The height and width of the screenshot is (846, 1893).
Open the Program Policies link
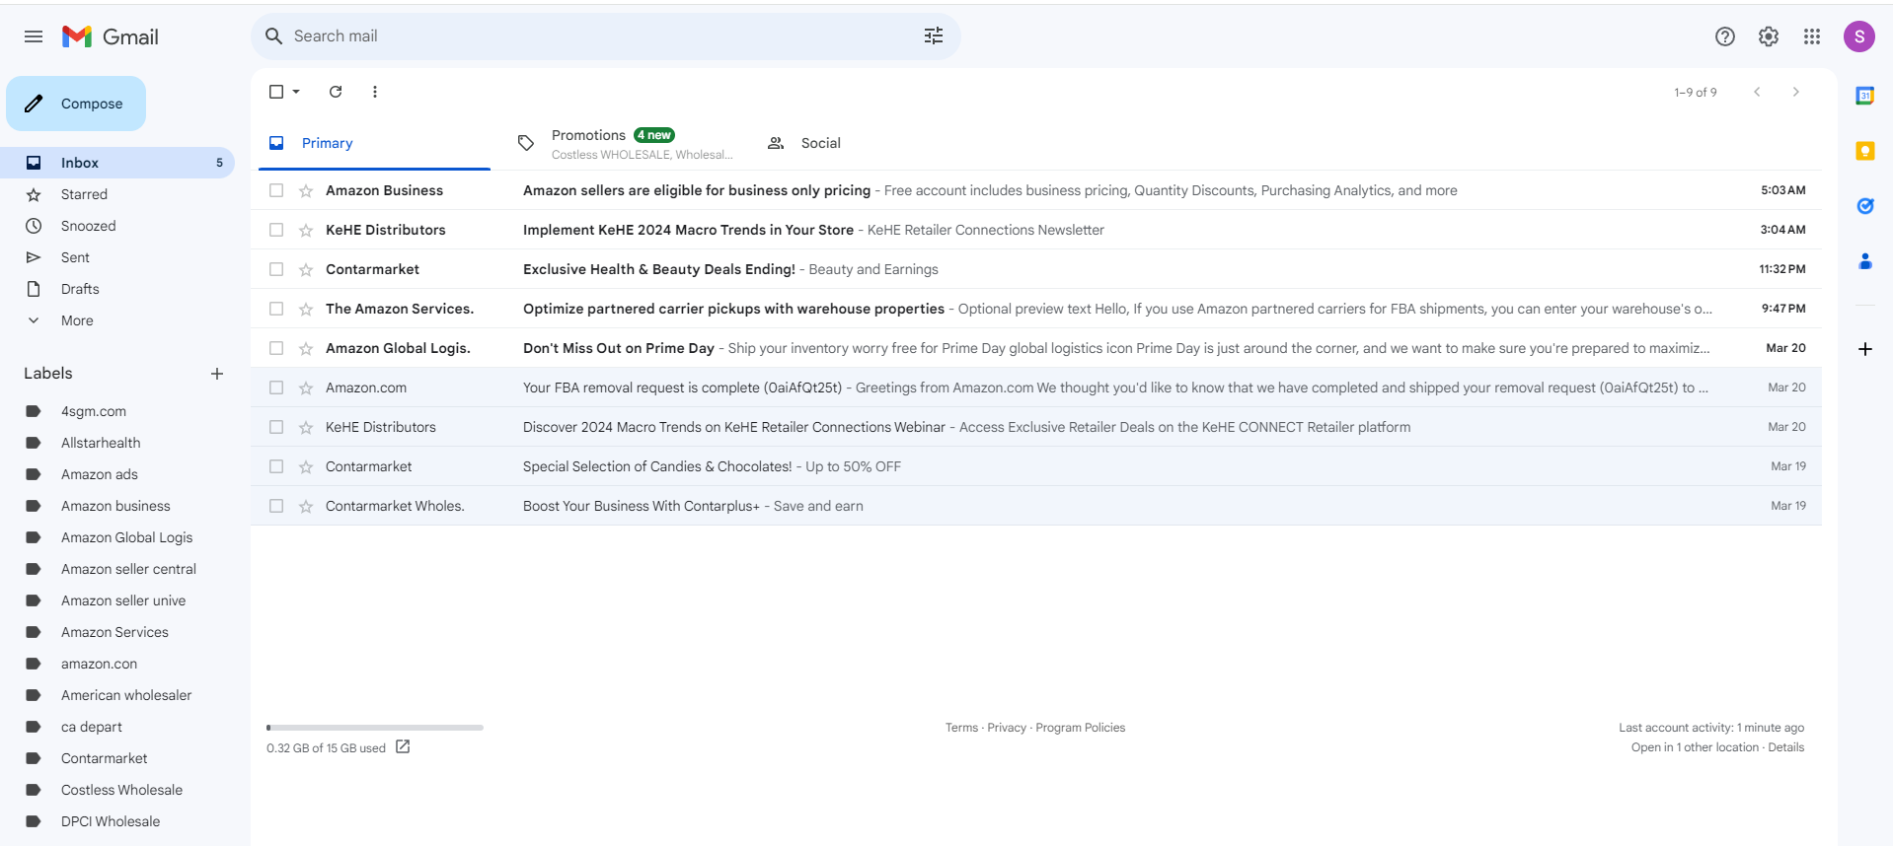click(1081, 728)
